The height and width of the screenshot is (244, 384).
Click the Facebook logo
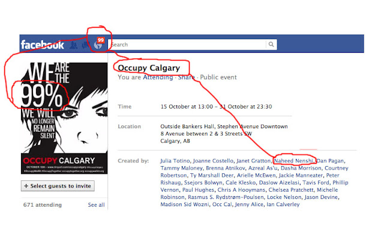coord(43,44)
